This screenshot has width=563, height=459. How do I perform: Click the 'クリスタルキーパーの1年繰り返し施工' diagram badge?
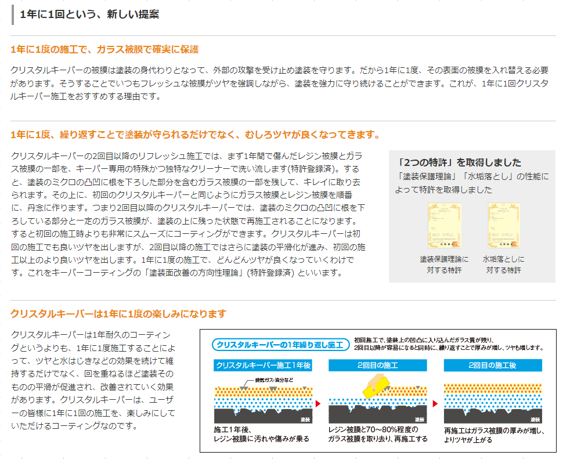(280, 345)
